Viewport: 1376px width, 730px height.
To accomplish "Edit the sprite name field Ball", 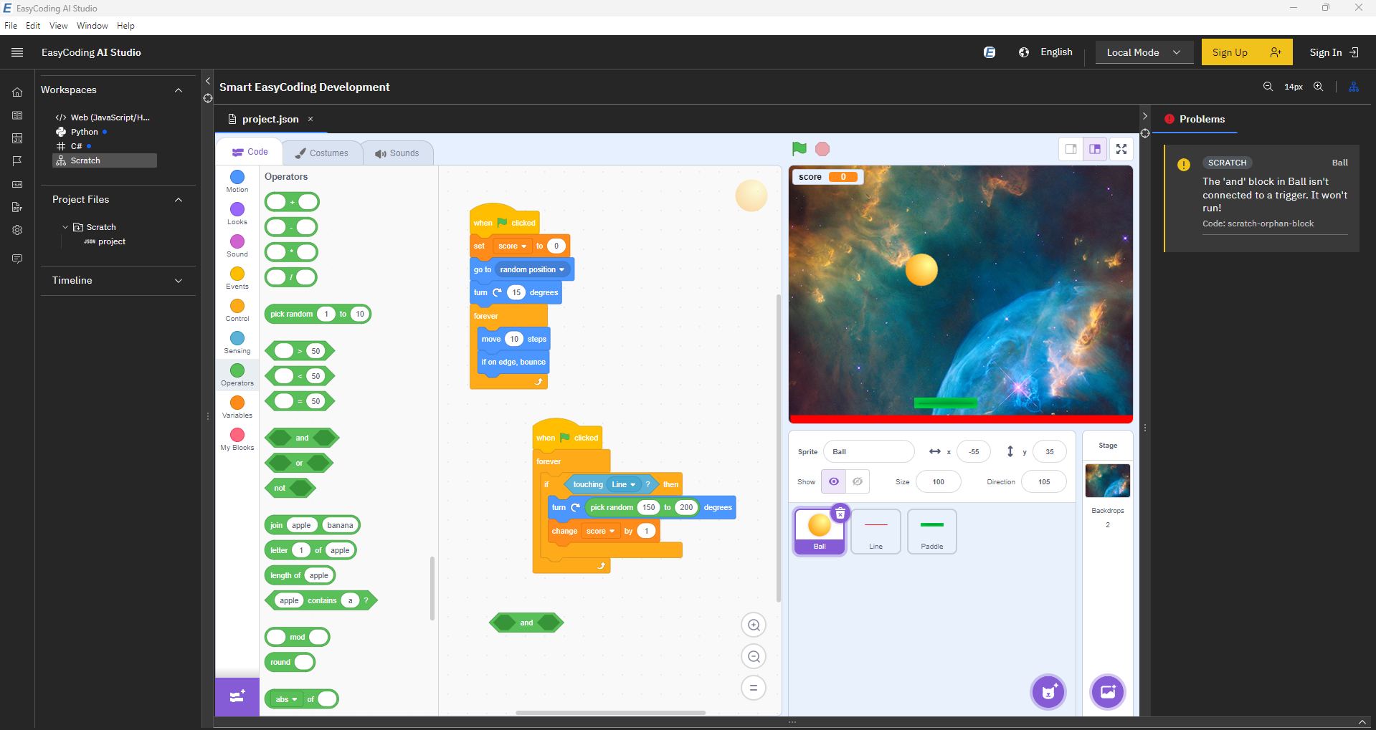I will [869, 451].
